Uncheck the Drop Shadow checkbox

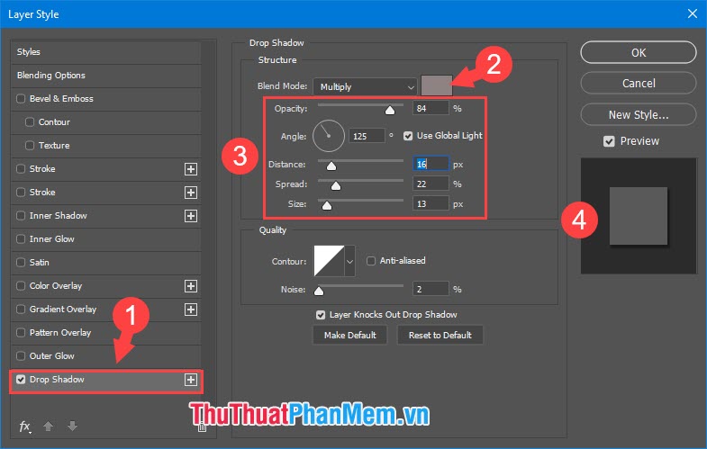(21, 380)
